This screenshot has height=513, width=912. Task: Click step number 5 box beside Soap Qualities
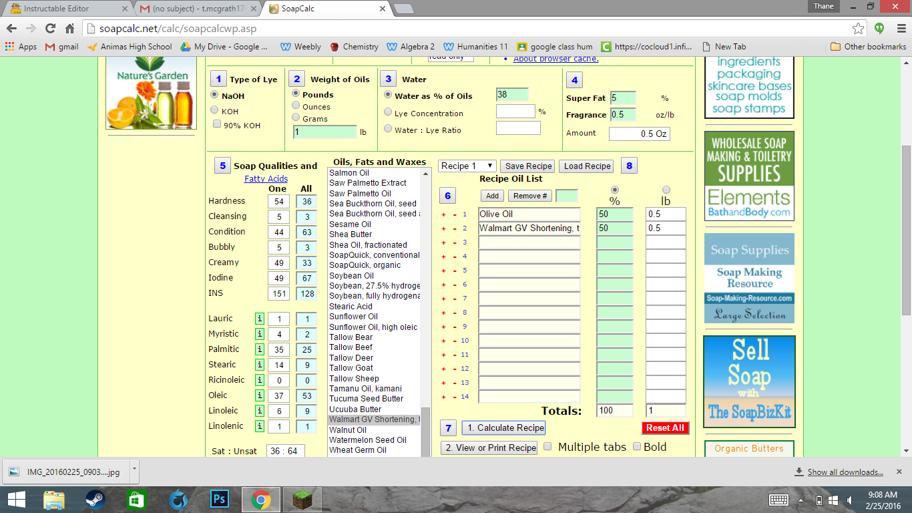click(222, 165)
